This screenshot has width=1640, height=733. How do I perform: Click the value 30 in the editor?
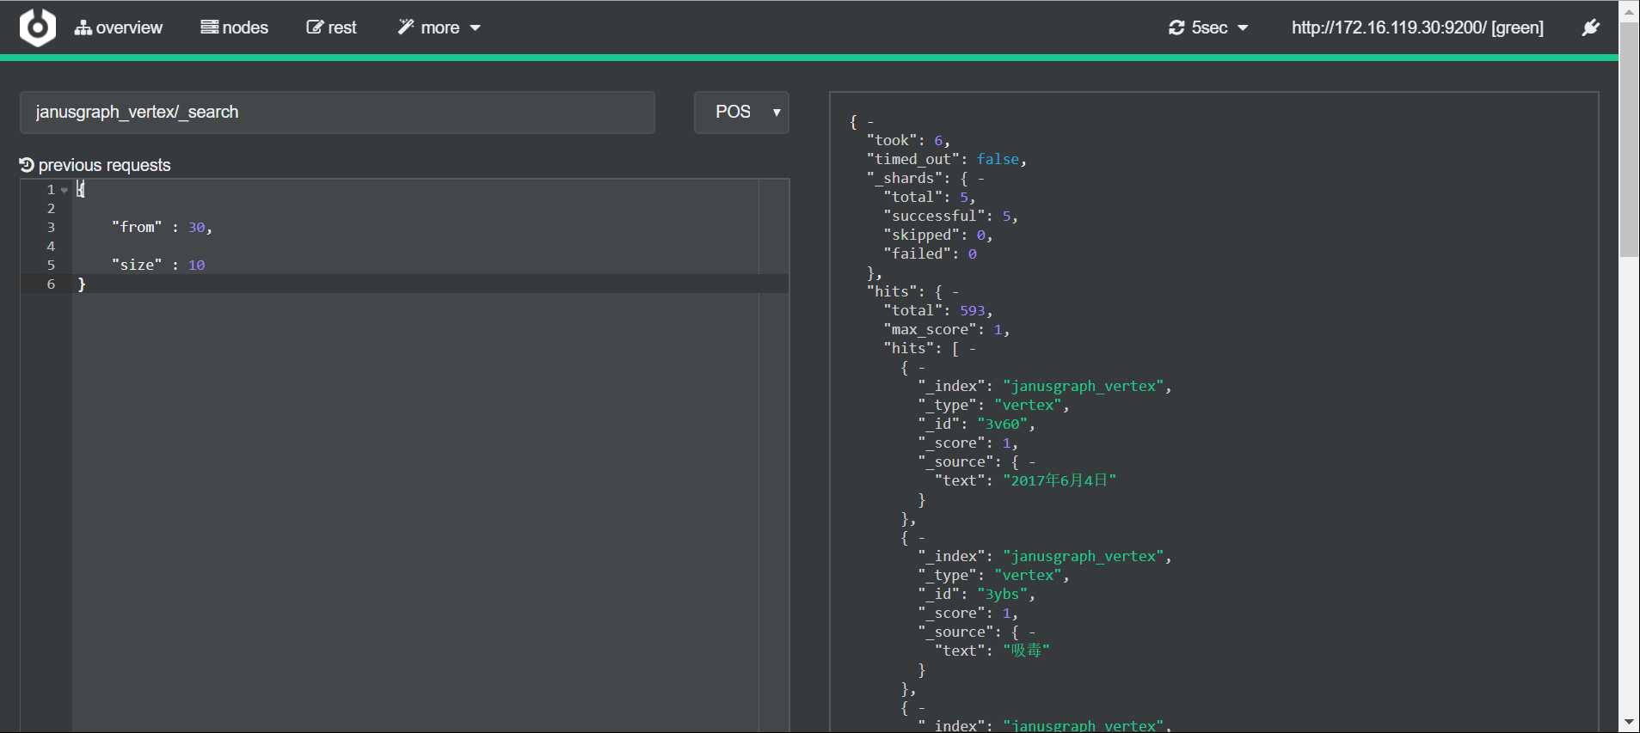[x=197, y=227]
